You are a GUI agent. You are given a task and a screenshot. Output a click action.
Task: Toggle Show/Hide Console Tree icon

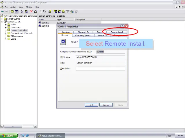click(x=16, y=11)
